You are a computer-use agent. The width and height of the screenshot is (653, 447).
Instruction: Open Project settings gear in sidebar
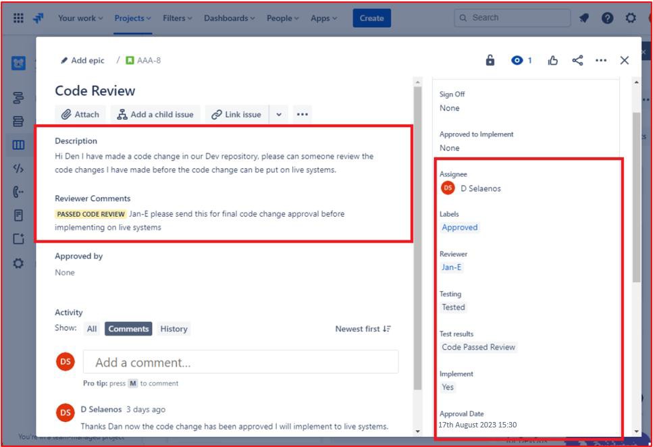(x=18, y=263)
